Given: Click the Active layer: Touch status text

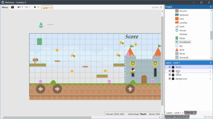Looking at the screenshot, I should point(137,114).
